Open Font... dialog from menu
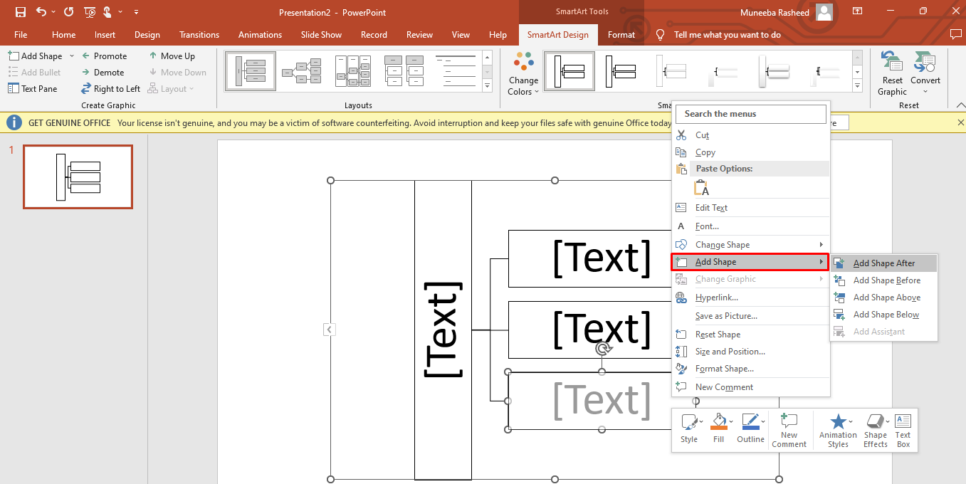 point(751,226)
